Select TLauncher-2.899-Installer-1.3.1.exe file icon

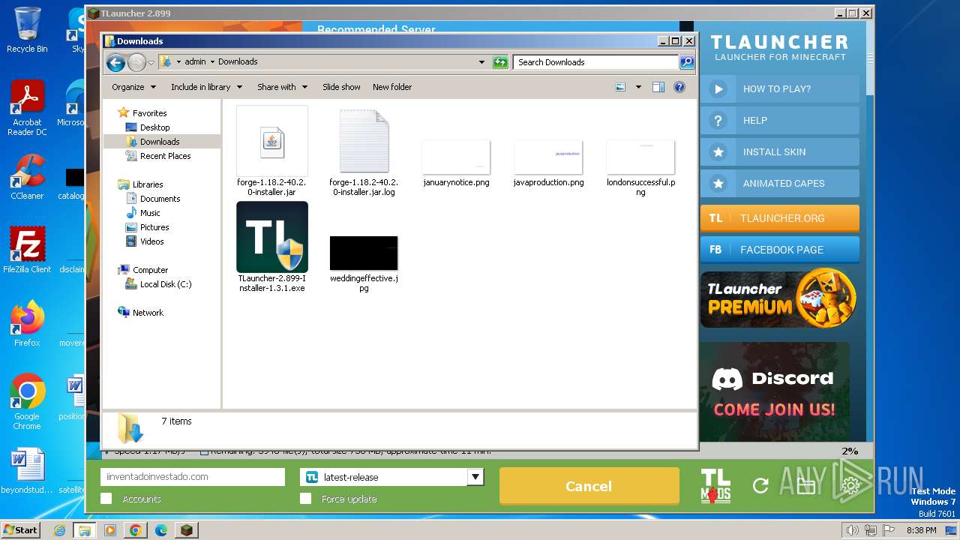click(272, 237)
